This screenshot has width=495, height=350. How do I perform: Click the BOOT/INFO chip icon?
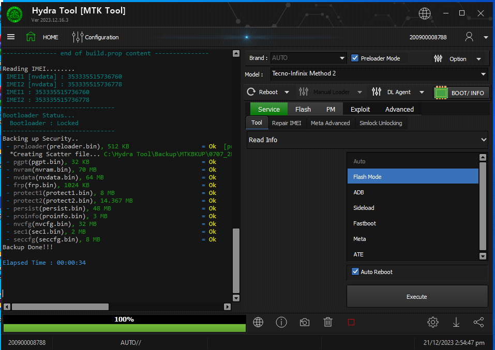(x=441, y=93)
